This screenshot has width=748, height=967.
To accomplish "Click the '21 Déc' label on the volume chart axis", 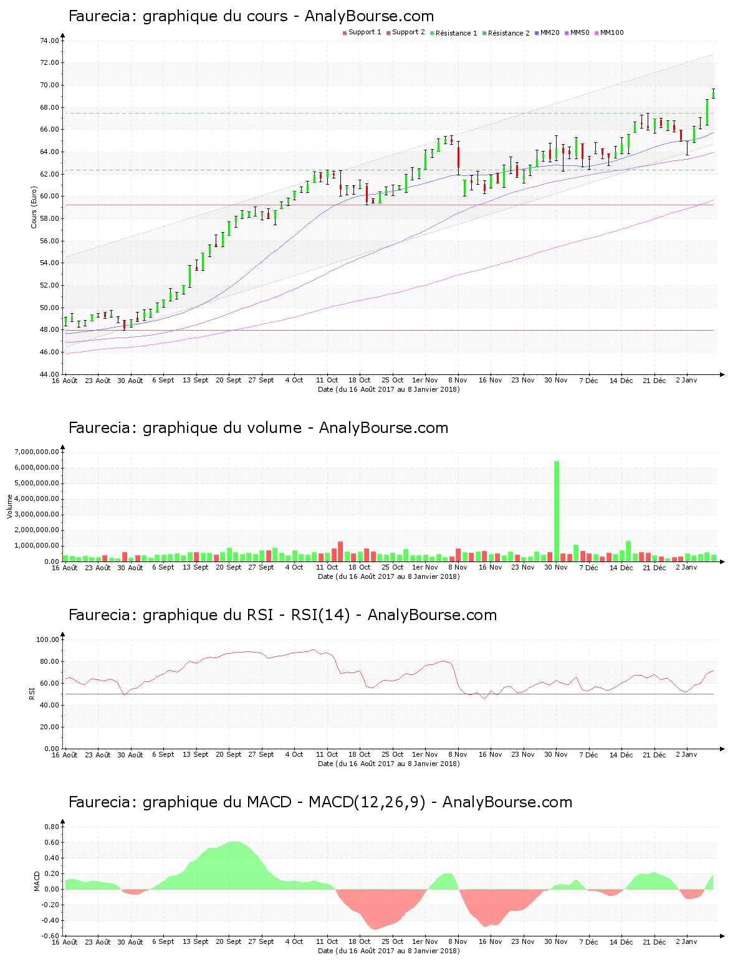I will click(x=654, y=567).
